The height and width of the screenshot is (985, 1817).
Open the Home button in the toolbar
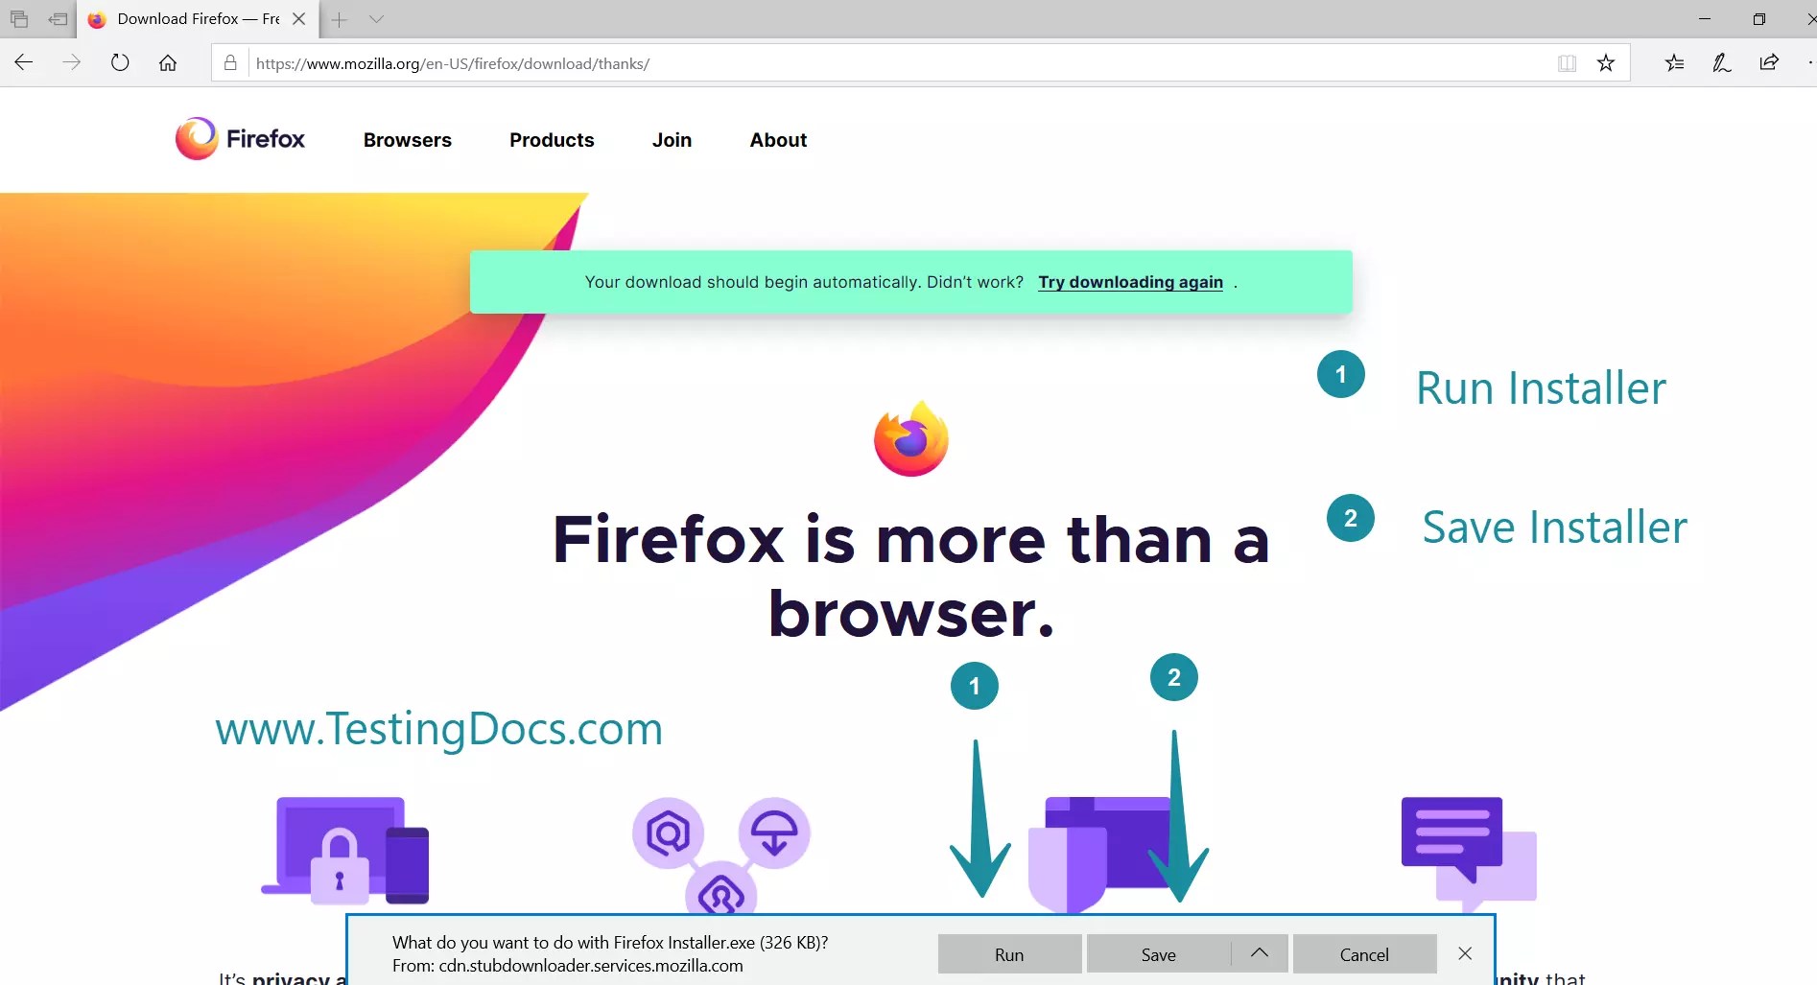[168, 63]
